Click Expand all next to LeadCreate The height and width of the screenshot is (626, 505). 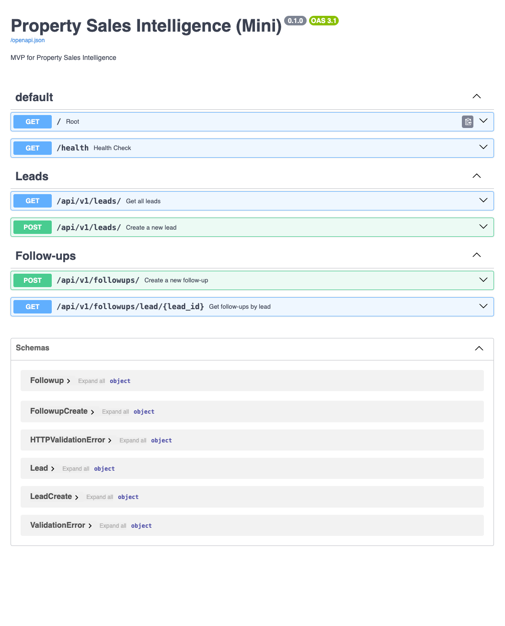[x=100, y=497]
